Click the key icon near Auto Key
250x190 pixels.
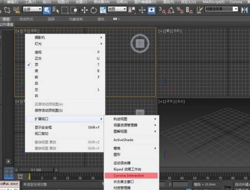point(227,187)
